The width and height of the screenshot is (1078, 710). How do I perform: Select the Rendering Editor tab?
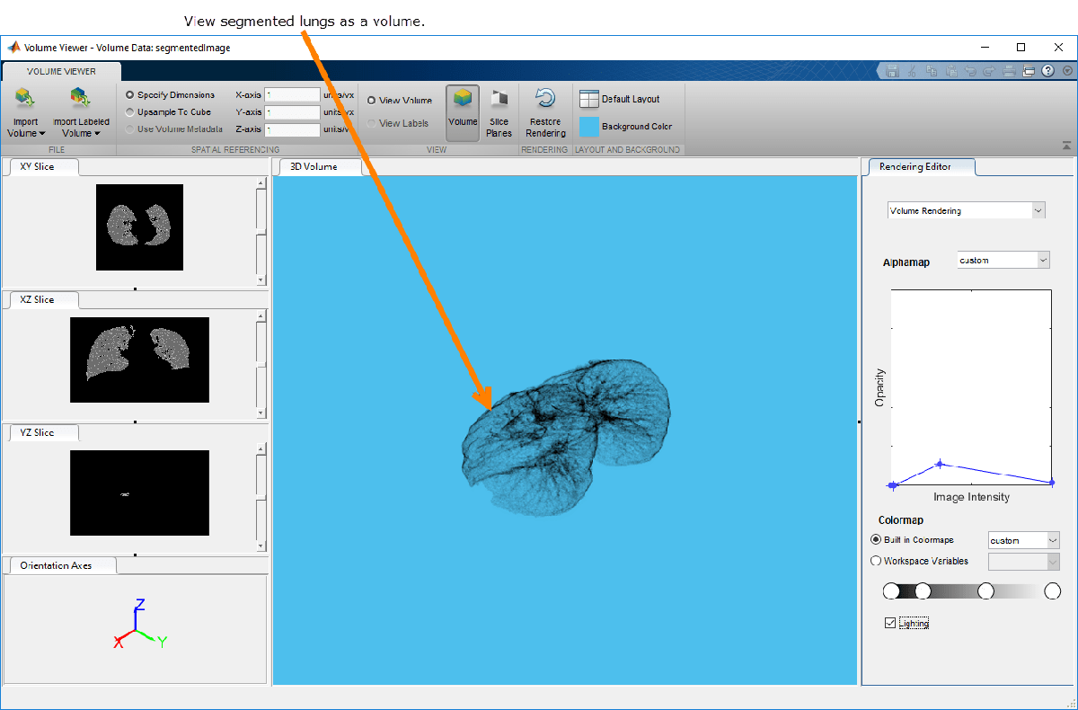click(x=915, y=166)
